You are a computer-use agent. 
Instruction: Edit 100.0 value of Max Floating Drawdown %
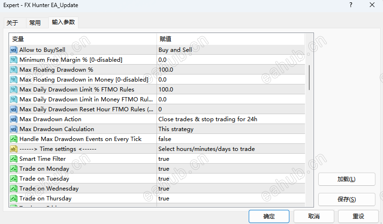coord(165,70)
